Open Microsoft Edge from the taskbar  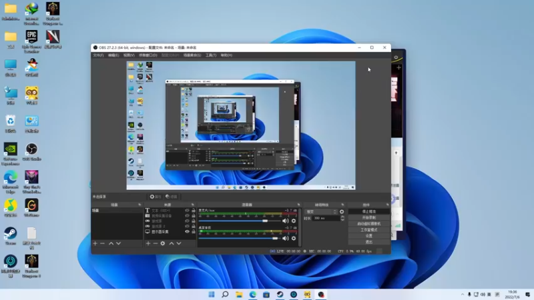coord(253,294)
